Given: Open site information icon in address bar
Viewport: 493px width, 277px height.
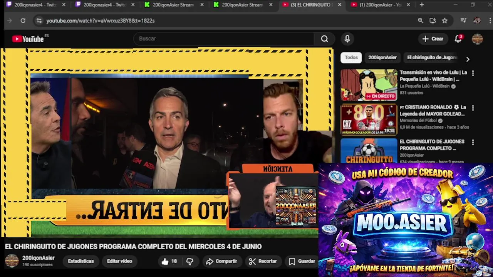Looking at the screenshot, I should (x=39, y=21).
